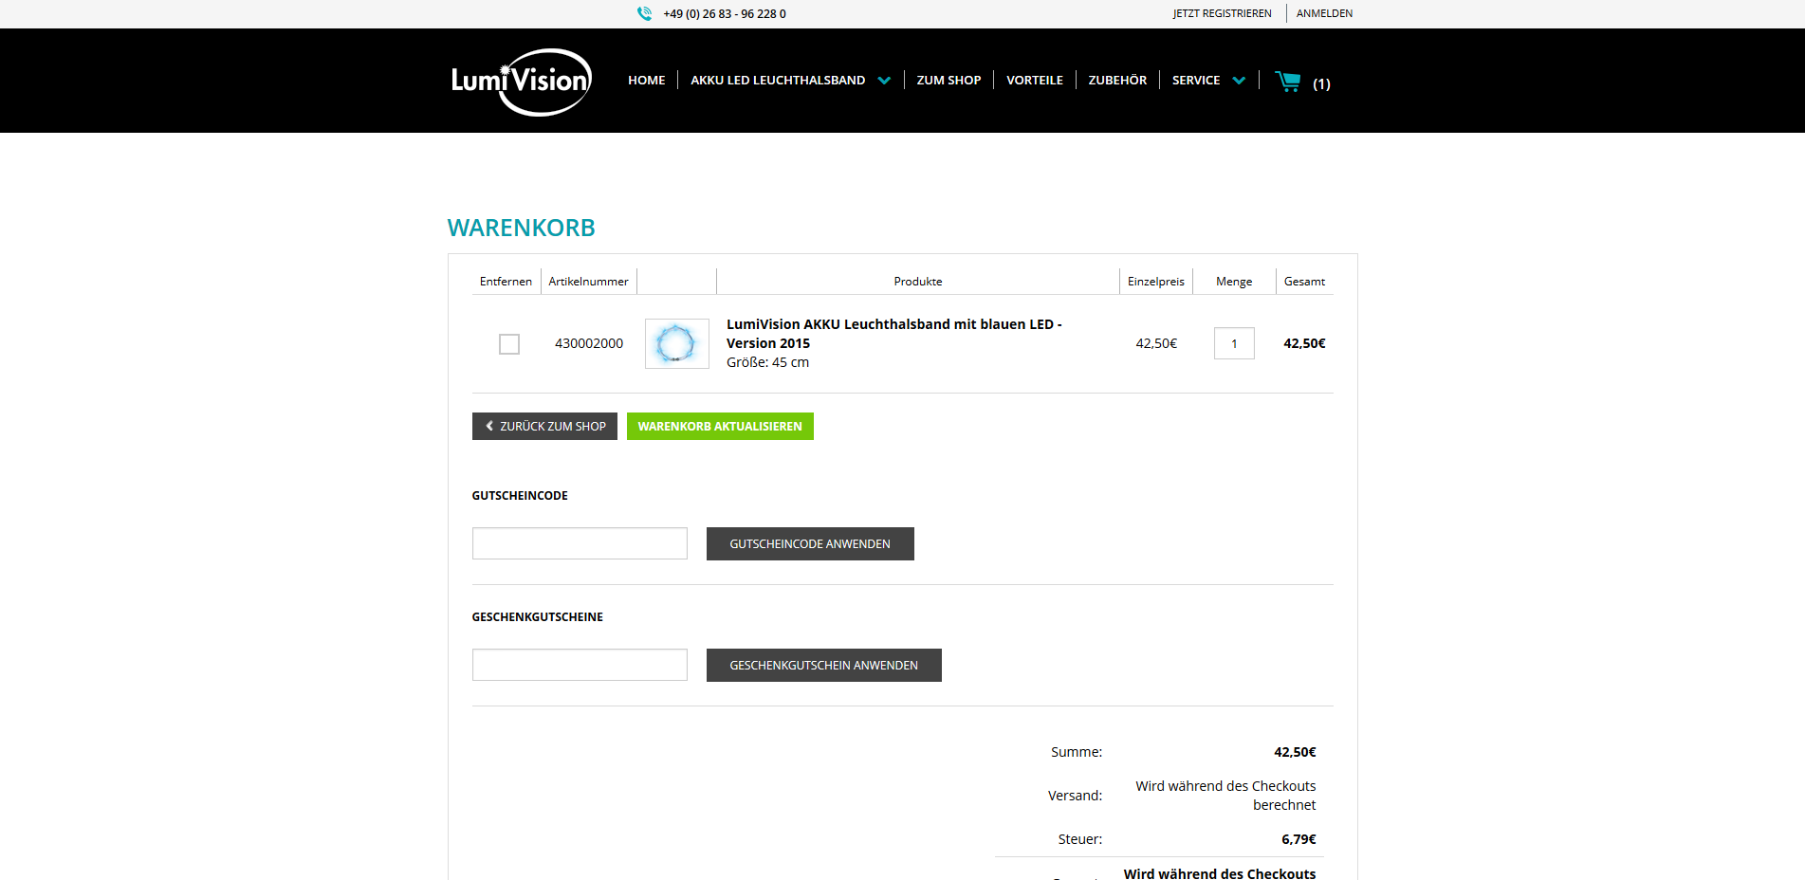
Task: Click the Einzelpreis value 42,50€
Action: tap(1156, 343)
